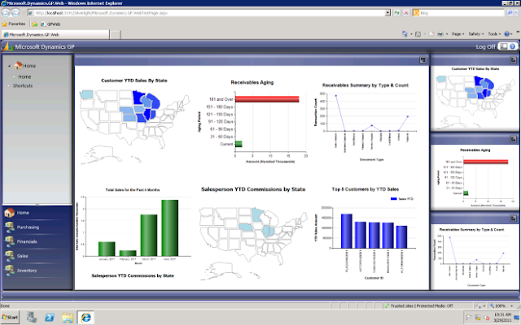Click the Stop loading red X icon
Image resolution: width=521 pixels, height=325 pixels.
(x=405, y=13)
